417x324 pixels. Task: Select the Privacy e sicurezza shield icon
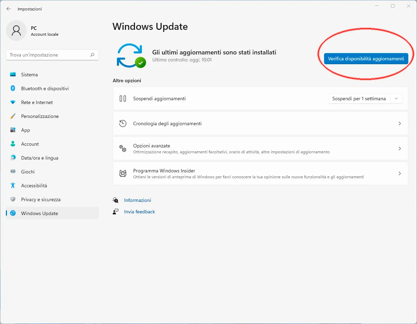tap(14, 199)
